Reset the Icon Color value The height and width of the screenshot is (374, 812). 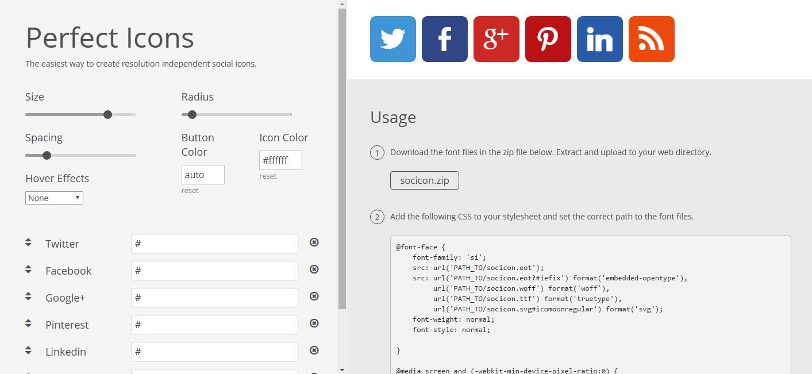[268, 176]
